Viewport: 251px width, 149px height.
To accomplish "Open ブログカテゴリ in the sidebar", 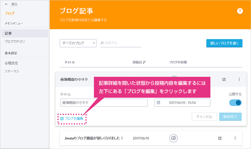I will pos(15,41).
